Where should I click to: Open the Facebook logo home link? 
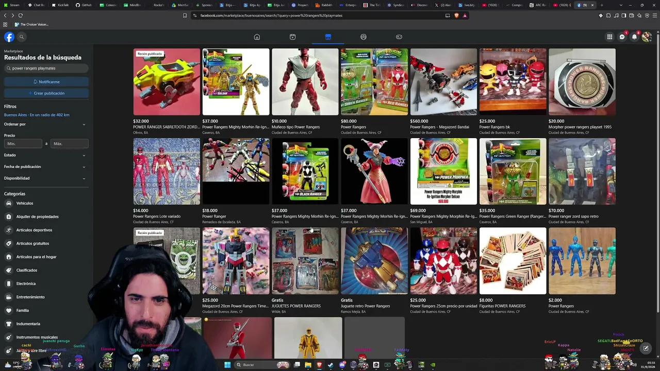click(x=9, y=37)
